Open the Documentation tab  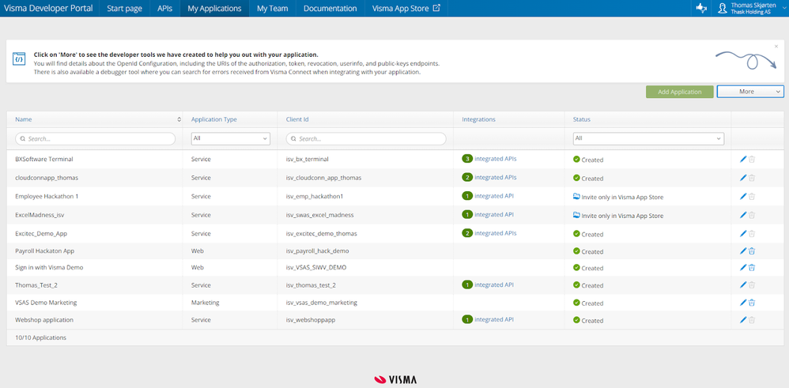coord(330,9)
